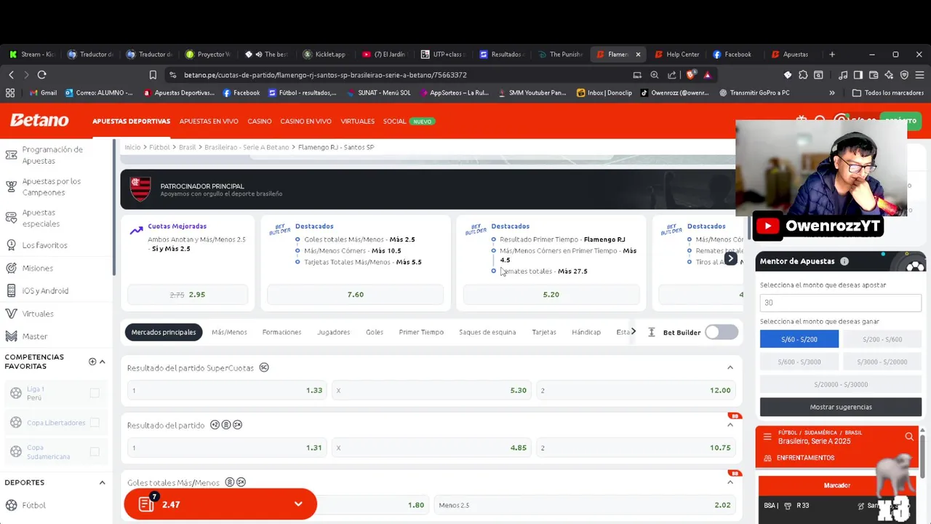Select Menos 2.5 odds 2.02
931x524 pixels.
[585, 505]
